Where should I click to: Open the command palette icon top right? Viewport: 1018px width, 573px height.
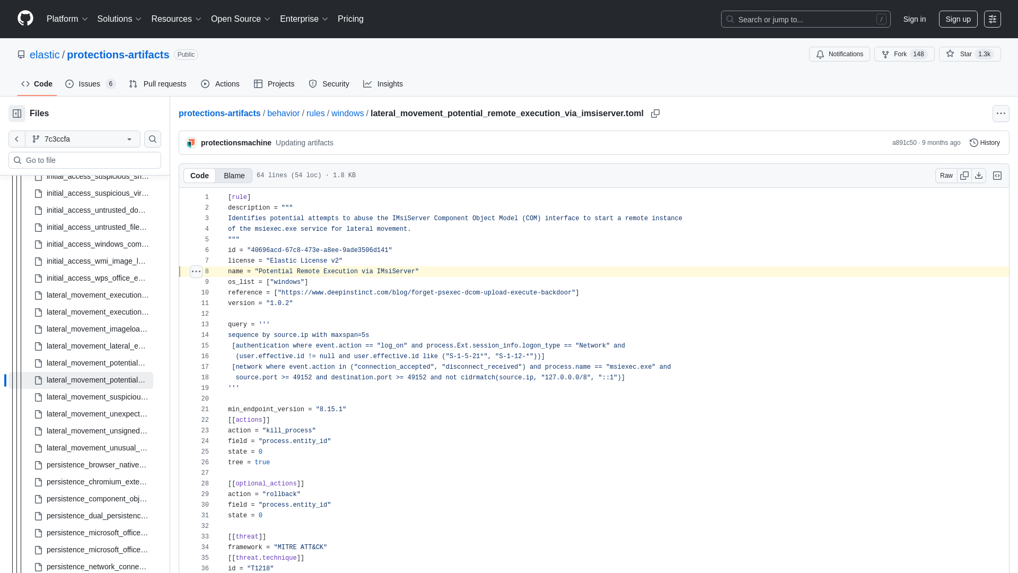[x=993, y=19]
